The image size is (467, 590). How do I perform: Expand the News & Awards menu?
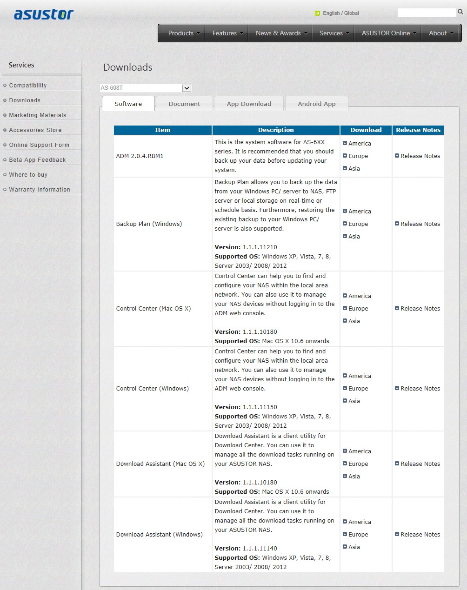point(281,33)
